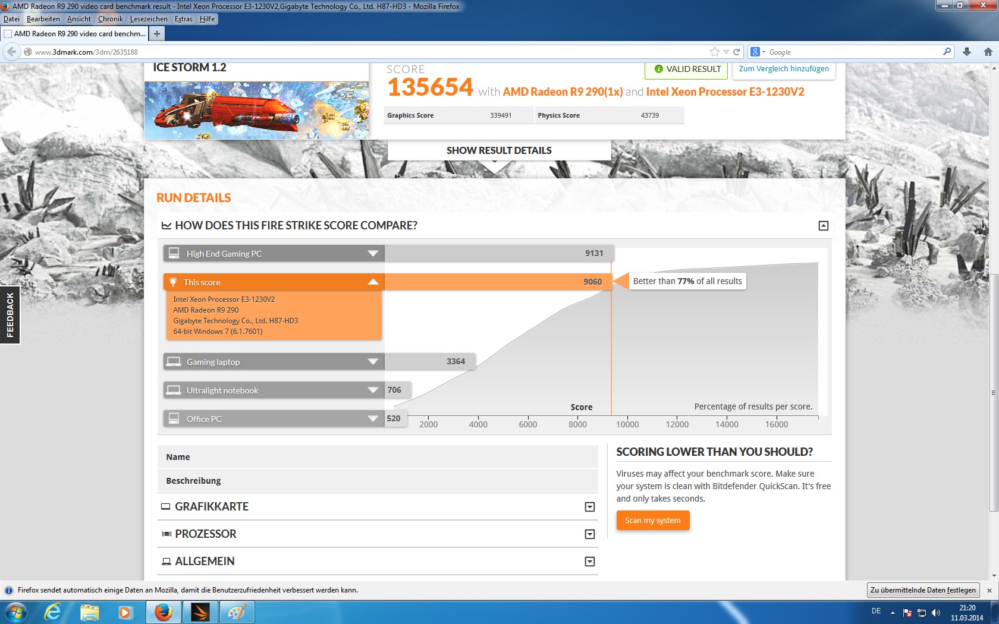
Task: Click the DE language indicator
Action: (x=876, y=611)
